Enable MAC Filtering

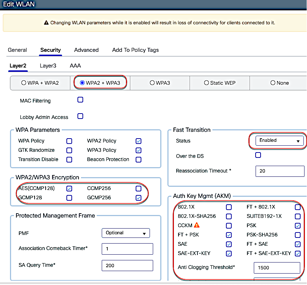[x=80, y=100]
